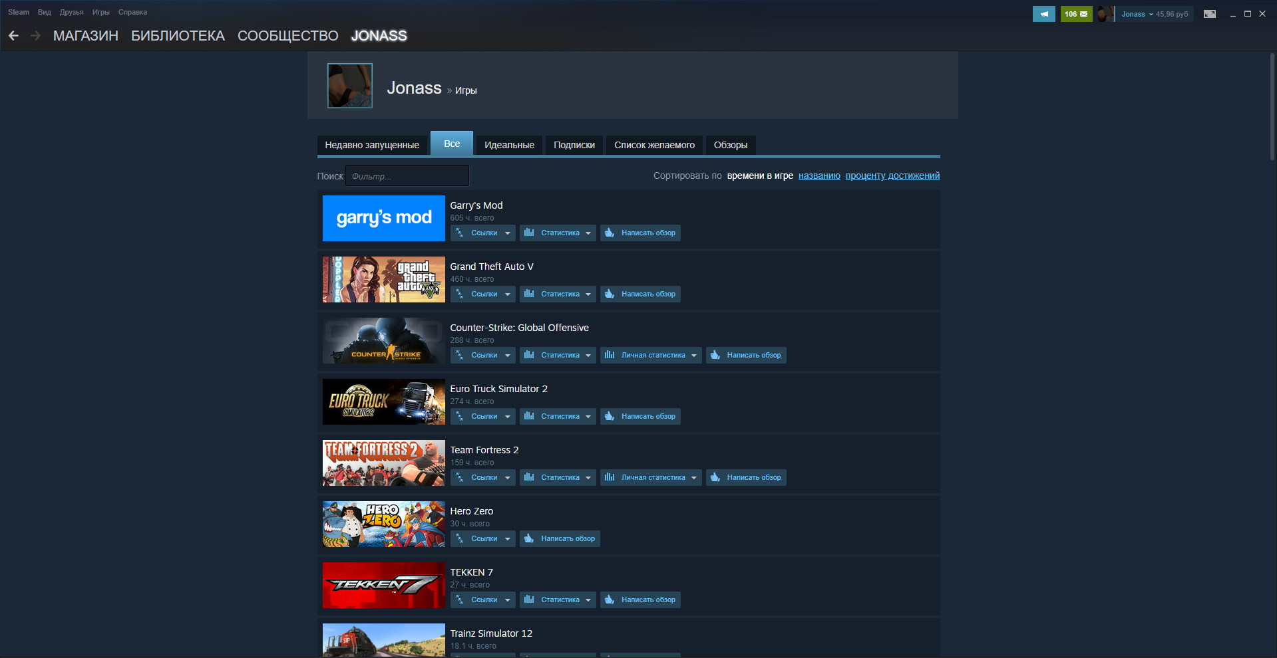Switch to Подписки tab

(x=574, y=145)
